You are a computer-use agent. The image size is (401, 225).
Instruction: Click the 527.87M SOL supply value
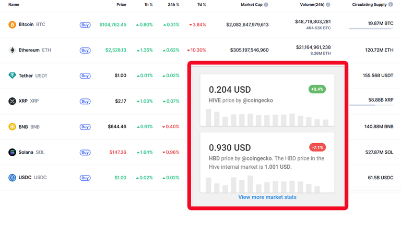379,152
